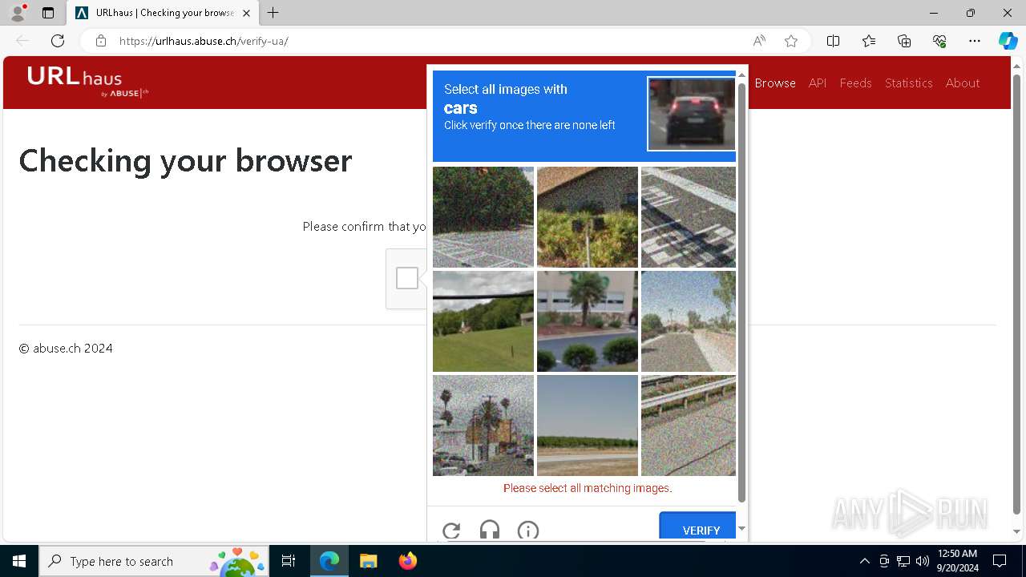Image resolution: width=1026 pixels, height=577 pixels.
Task: Open the Browse menu on URLhaus
Action: pos(775,83)
